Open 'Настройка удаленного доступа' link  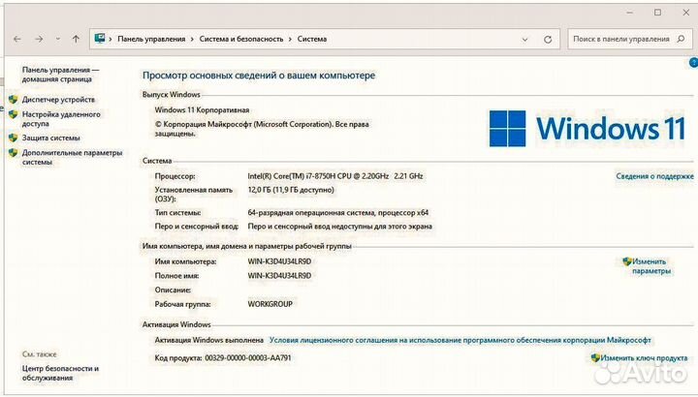(x=61, y=119)
